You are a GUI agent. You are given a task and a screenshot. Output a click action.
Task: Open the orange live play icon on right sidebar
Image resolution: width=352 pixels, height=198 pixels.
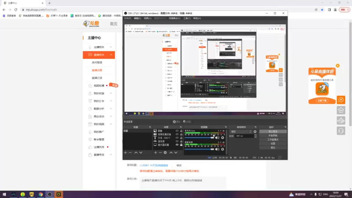(x=341, y=100)
